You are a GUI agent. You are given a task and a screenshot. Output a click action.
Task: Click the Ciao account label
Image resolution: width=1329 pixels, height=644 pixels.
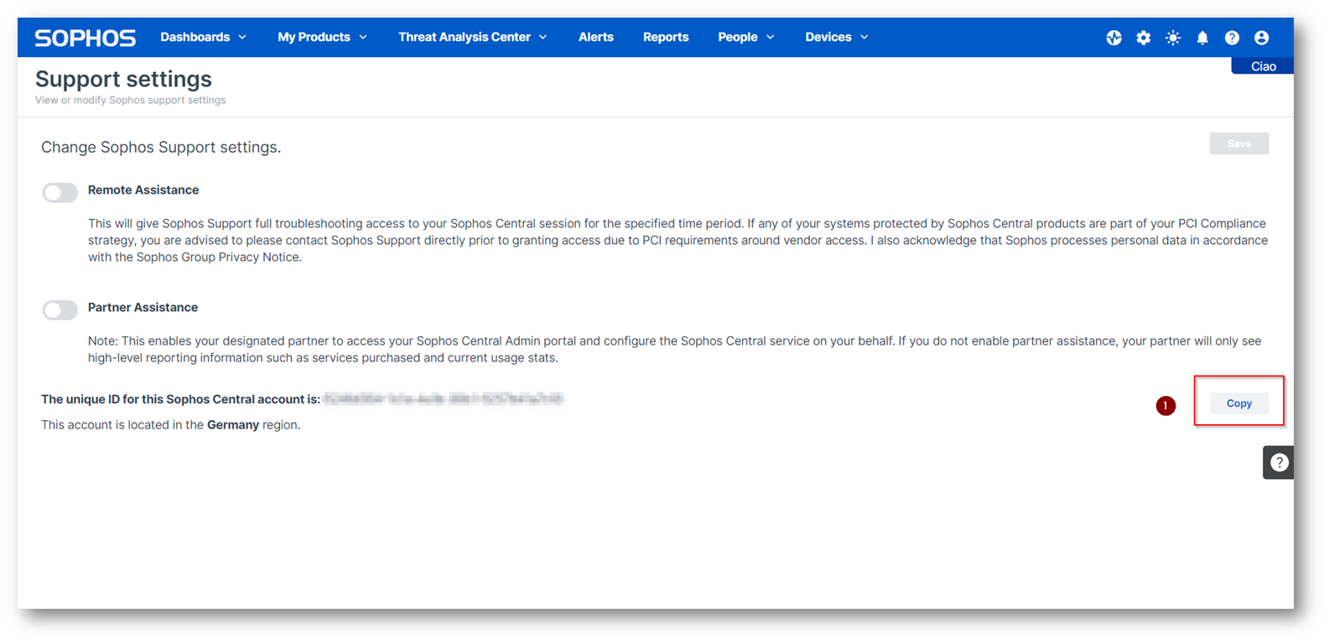pos(1263,66)
